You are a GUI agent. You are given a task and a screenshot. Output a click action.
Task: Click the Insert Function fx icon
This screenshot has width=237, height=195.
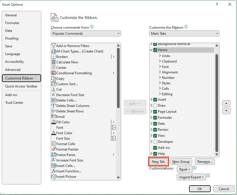click(55, 171)
